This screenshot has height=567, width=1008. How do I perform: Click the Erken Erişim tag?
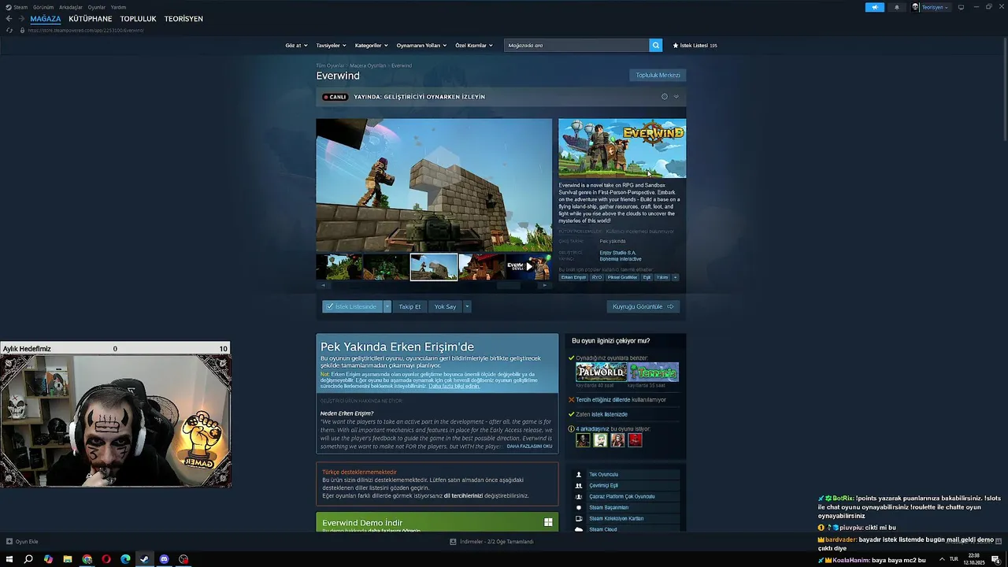573,277
